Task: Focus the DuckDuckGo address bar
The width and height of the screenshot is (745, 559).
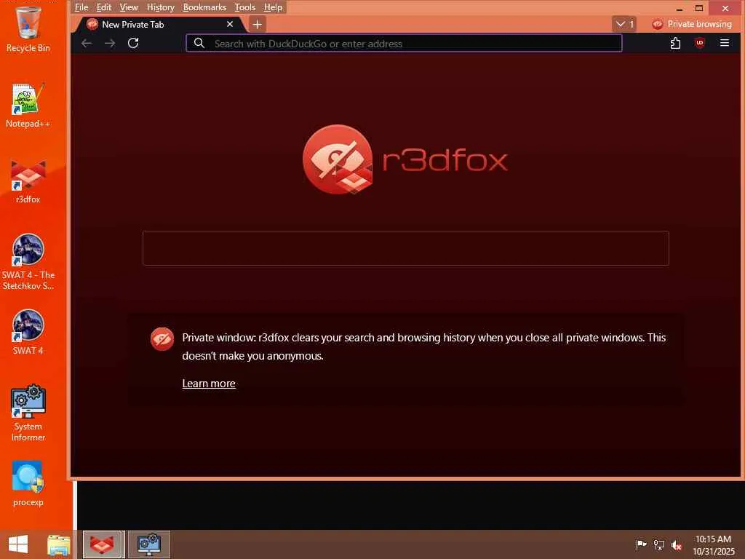Action: pos(404,43)
